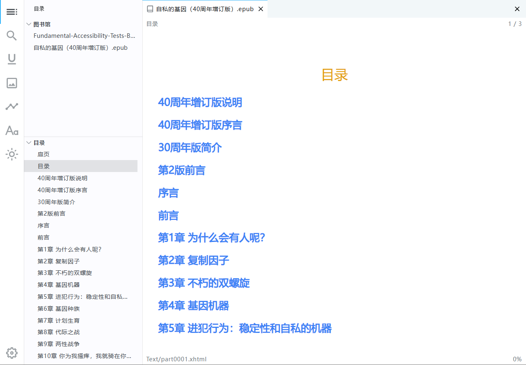
Task: Follow the 前言 link in page
Action: coord(168,216)
